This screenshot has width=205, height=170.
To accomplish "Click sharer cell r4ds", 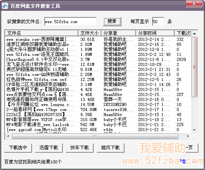I will (x=108, y=130).
